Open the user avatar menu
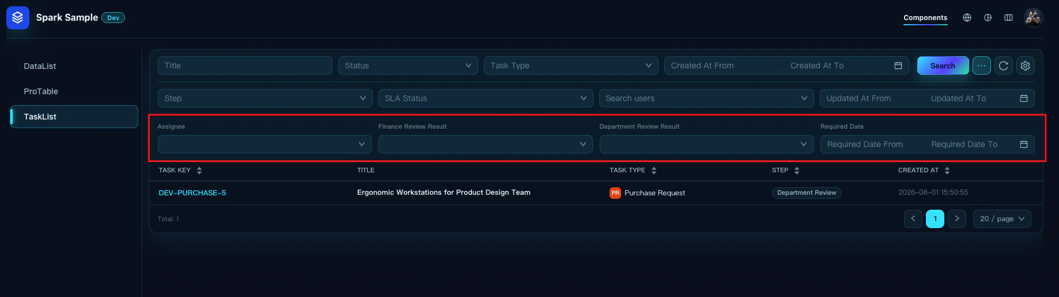1059x297 pixels. [1033, 18]
